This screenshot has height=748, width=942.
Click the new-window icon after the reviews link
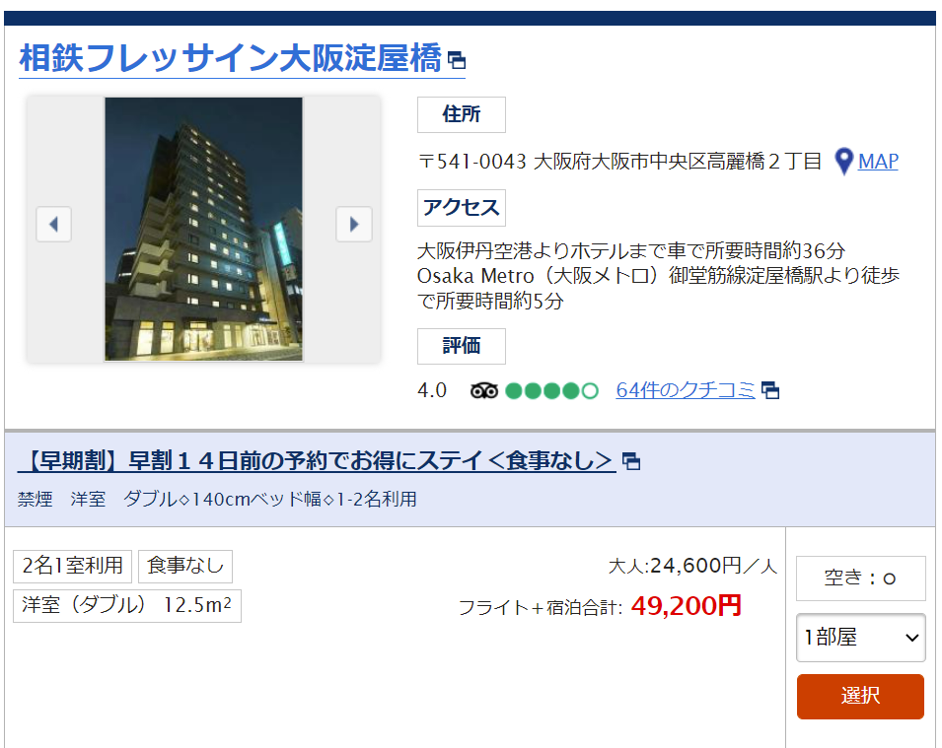(770, 391)
